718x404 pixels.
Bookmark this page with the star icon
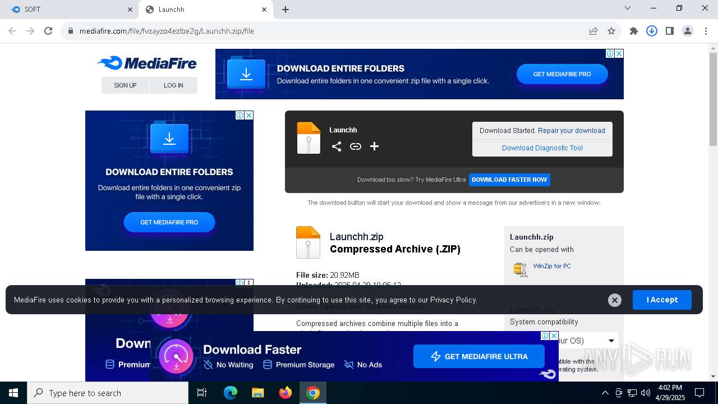pos(611,31)
